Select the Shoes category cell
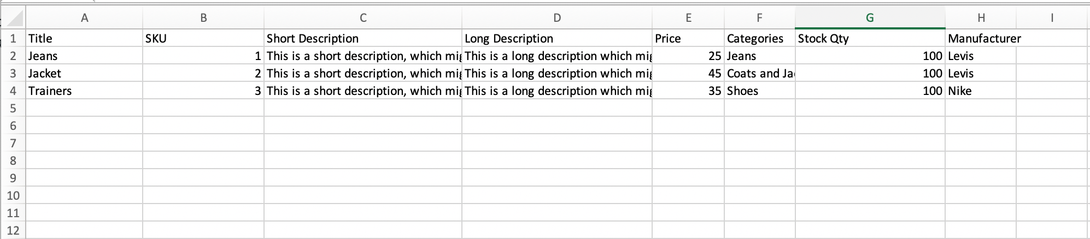 tap(759, 91)
